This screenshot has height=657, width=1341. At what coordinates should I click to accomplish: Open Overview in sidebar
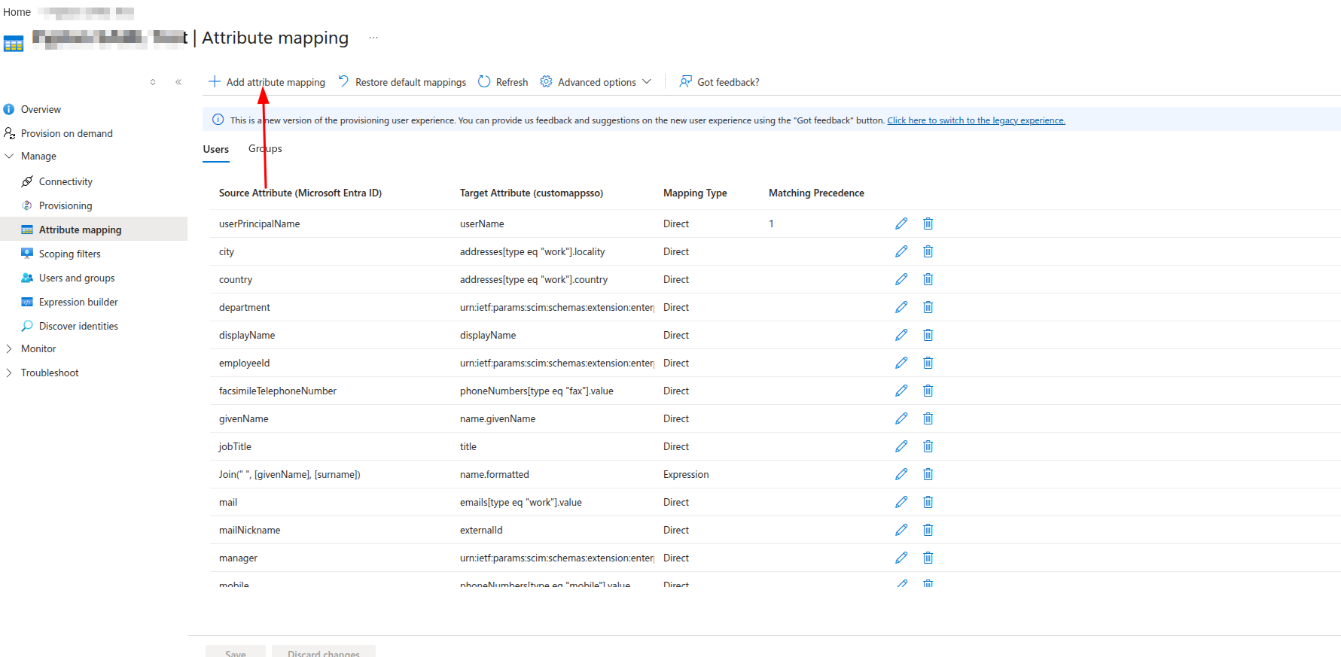click(x=41, y=109)
